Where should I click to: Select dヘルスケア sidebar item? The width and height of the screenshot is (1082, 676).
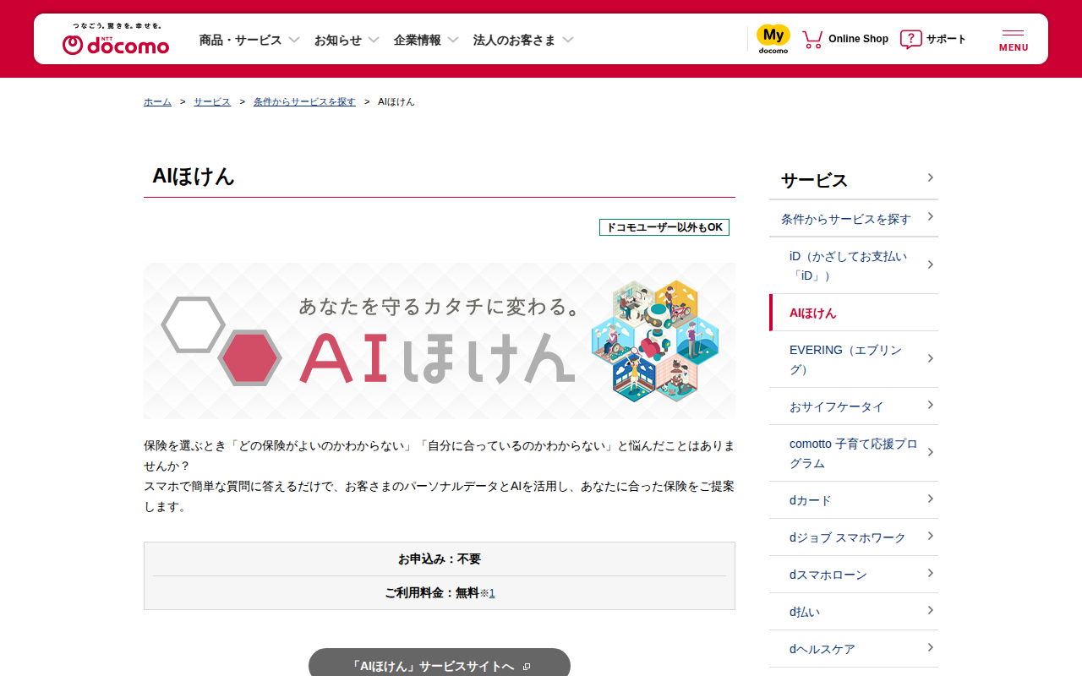coord(854,649)
